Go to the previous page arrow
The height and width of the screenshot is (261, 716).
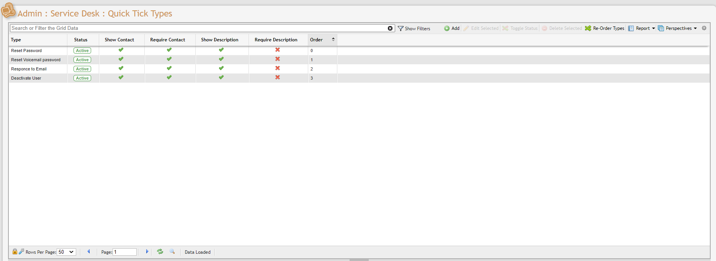point(89,251)
